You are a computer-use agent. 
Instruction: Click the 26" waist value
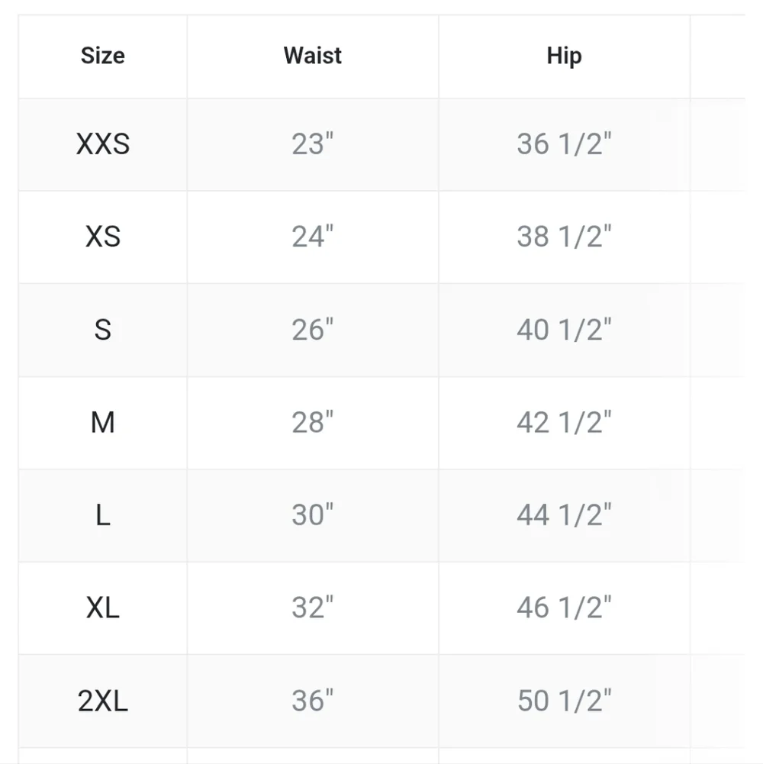[x=313, y=330]
